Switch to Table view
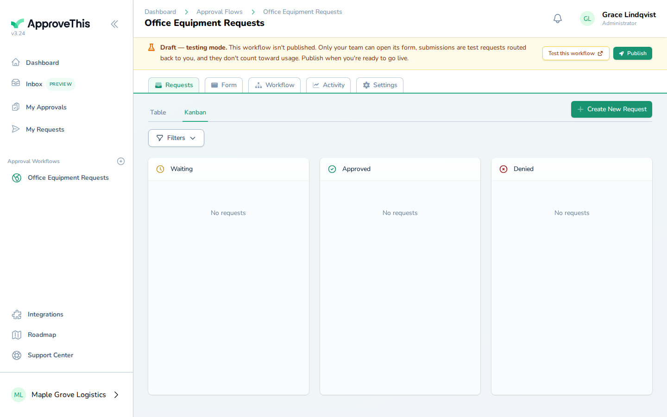Screen dimensions: 667x417 (158, 113)
